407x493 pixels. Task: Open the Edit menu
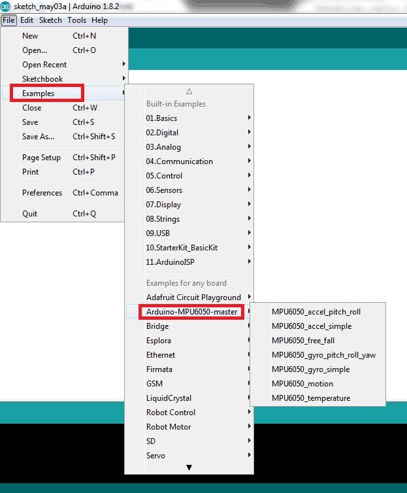[27, 20]
